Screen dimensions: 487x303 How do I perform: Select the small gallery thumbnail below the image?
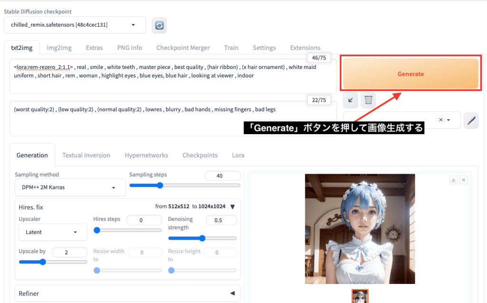pyautogui.click(x=360, y=296)
